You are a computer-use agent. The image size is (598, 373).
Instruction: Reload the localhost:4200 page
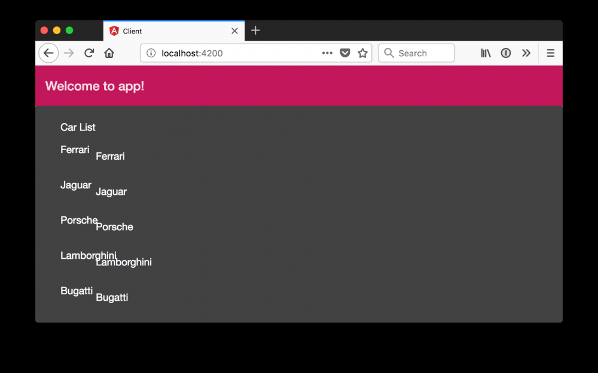(x=89, y=53)
